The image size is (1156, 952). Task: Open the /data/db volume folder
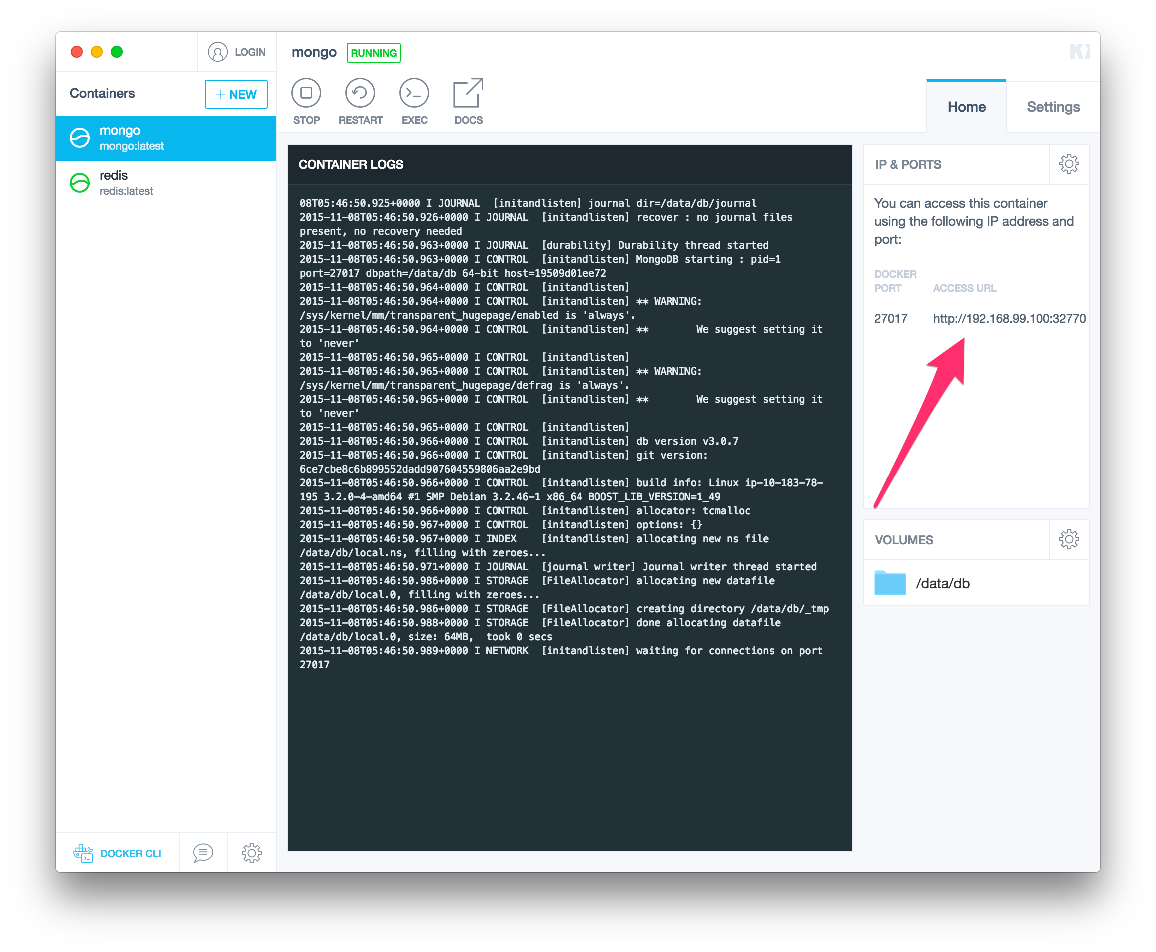click(890, 583)
